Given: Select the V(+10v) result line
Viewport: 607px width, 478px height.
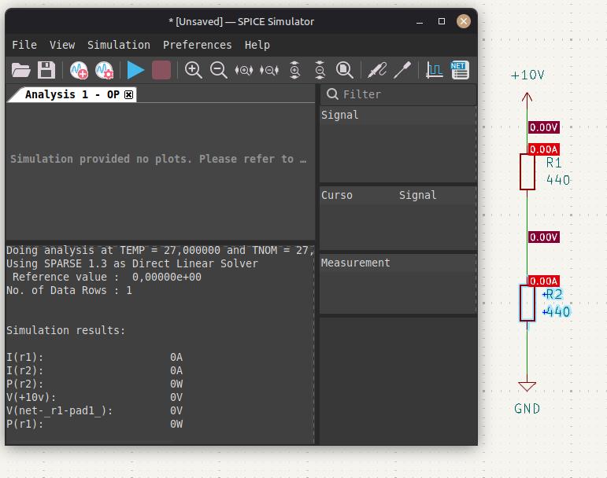Looking at the screenshot, I should click(94, 397).
